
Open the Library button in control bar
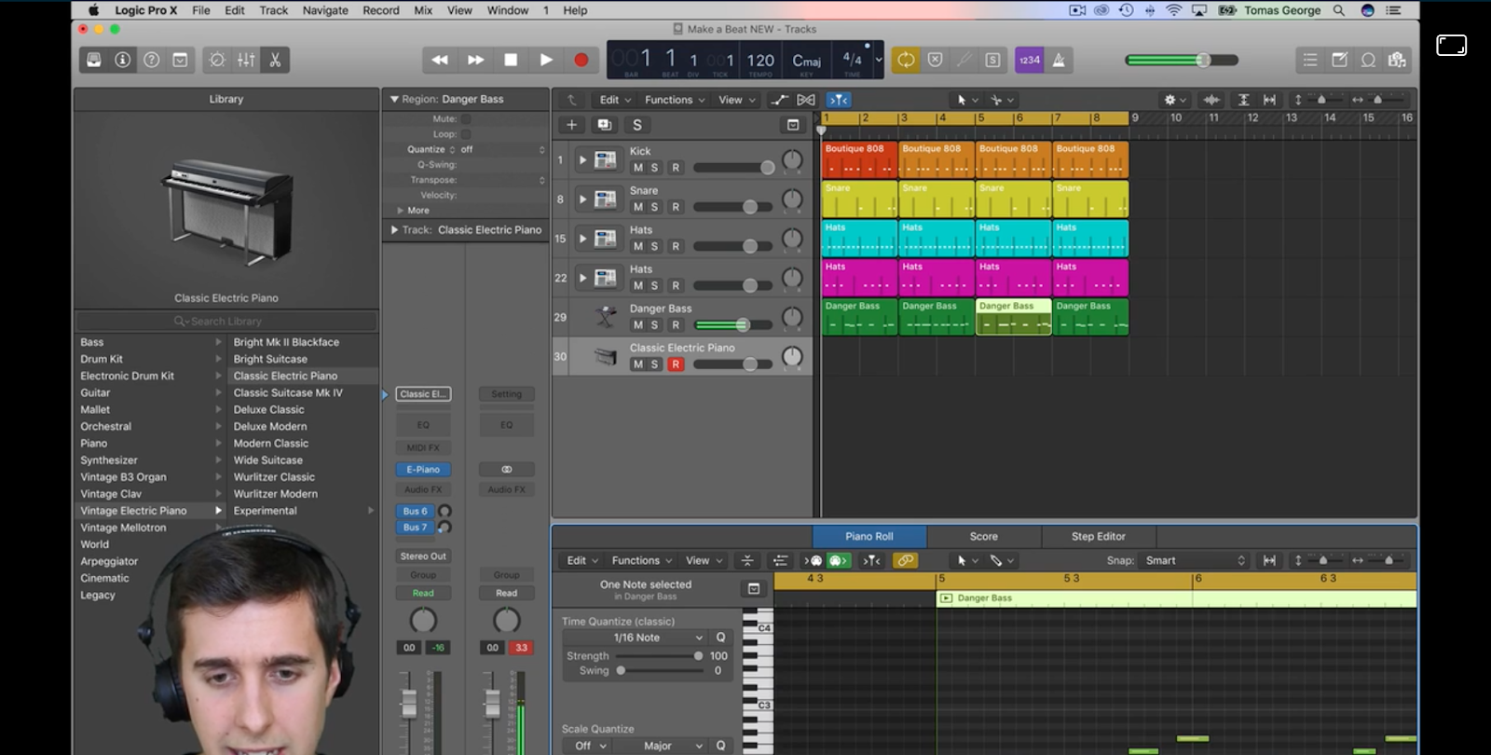tap(94, 60)
